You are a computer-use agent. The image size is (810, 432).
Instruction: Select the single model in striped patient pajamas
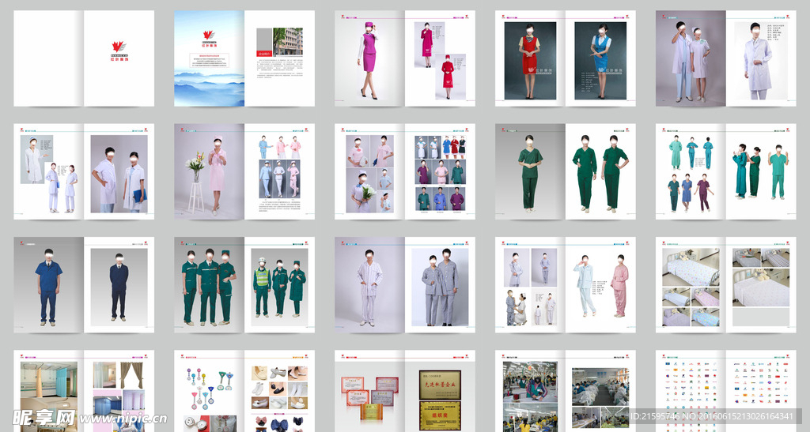pyautogui.click(x=369, y=286)
